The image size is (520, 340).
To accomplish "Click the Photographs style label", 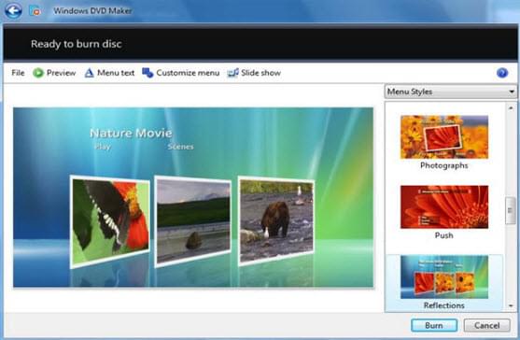I will [x=444, y=165].
